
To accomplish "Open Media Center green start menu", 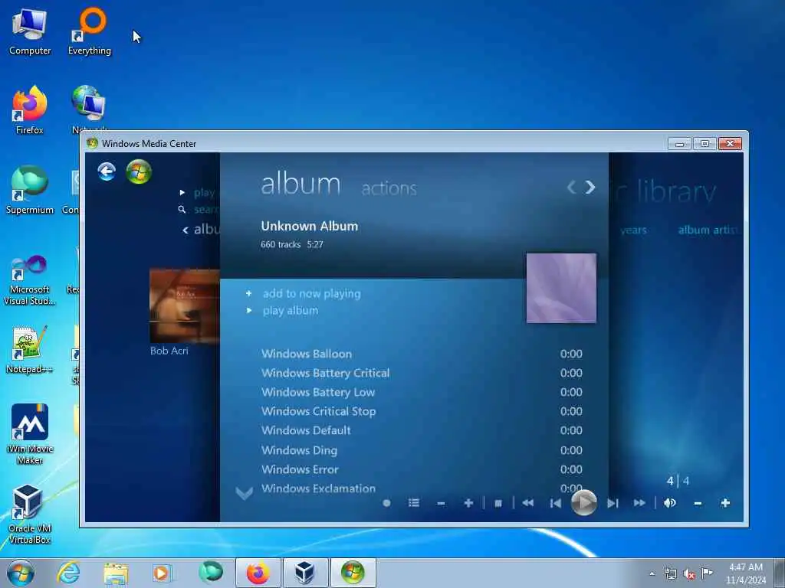I will (139, 171).
